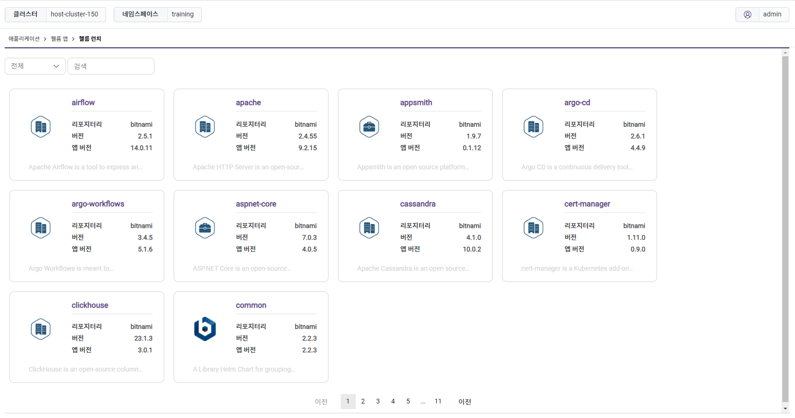Click the right-side 이전 next-page button
This screenshot has width=795, height=418.
(x=465, y=402)
